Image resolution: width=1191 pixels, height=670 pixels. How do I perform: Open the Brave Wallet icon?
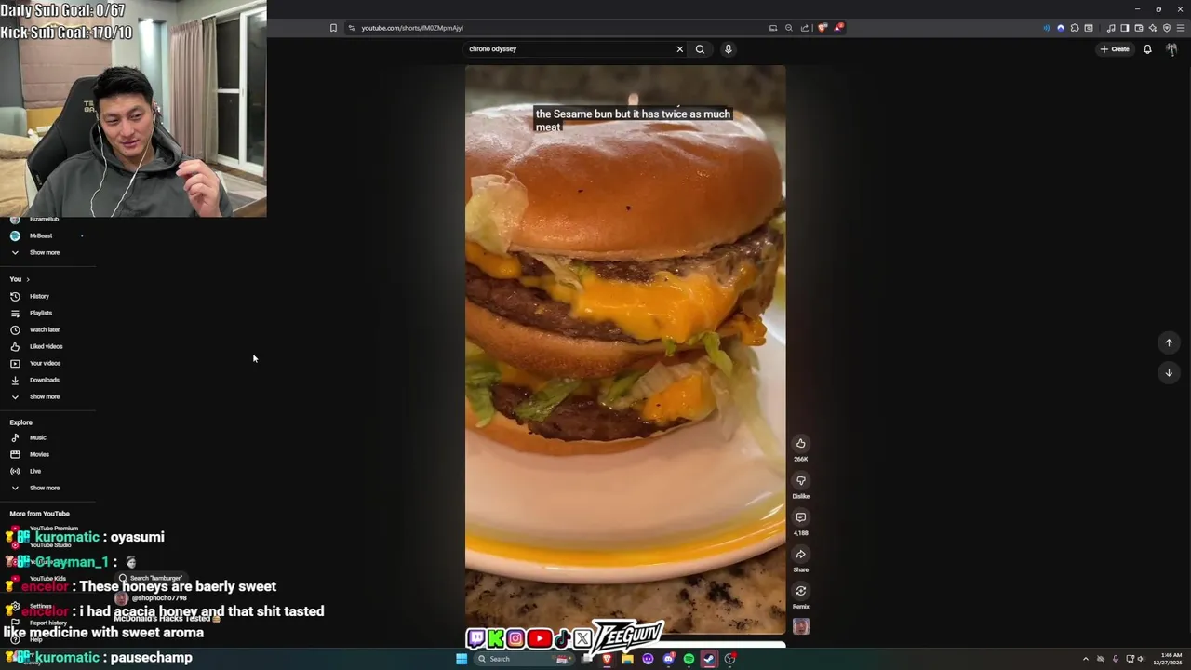pyautogui.click(x=1138, y=28)
